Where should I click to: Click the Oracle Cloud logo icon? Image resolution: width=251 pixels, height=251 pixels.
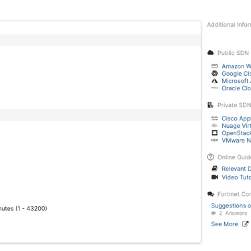pyautogui.click(x=214, y=88)
